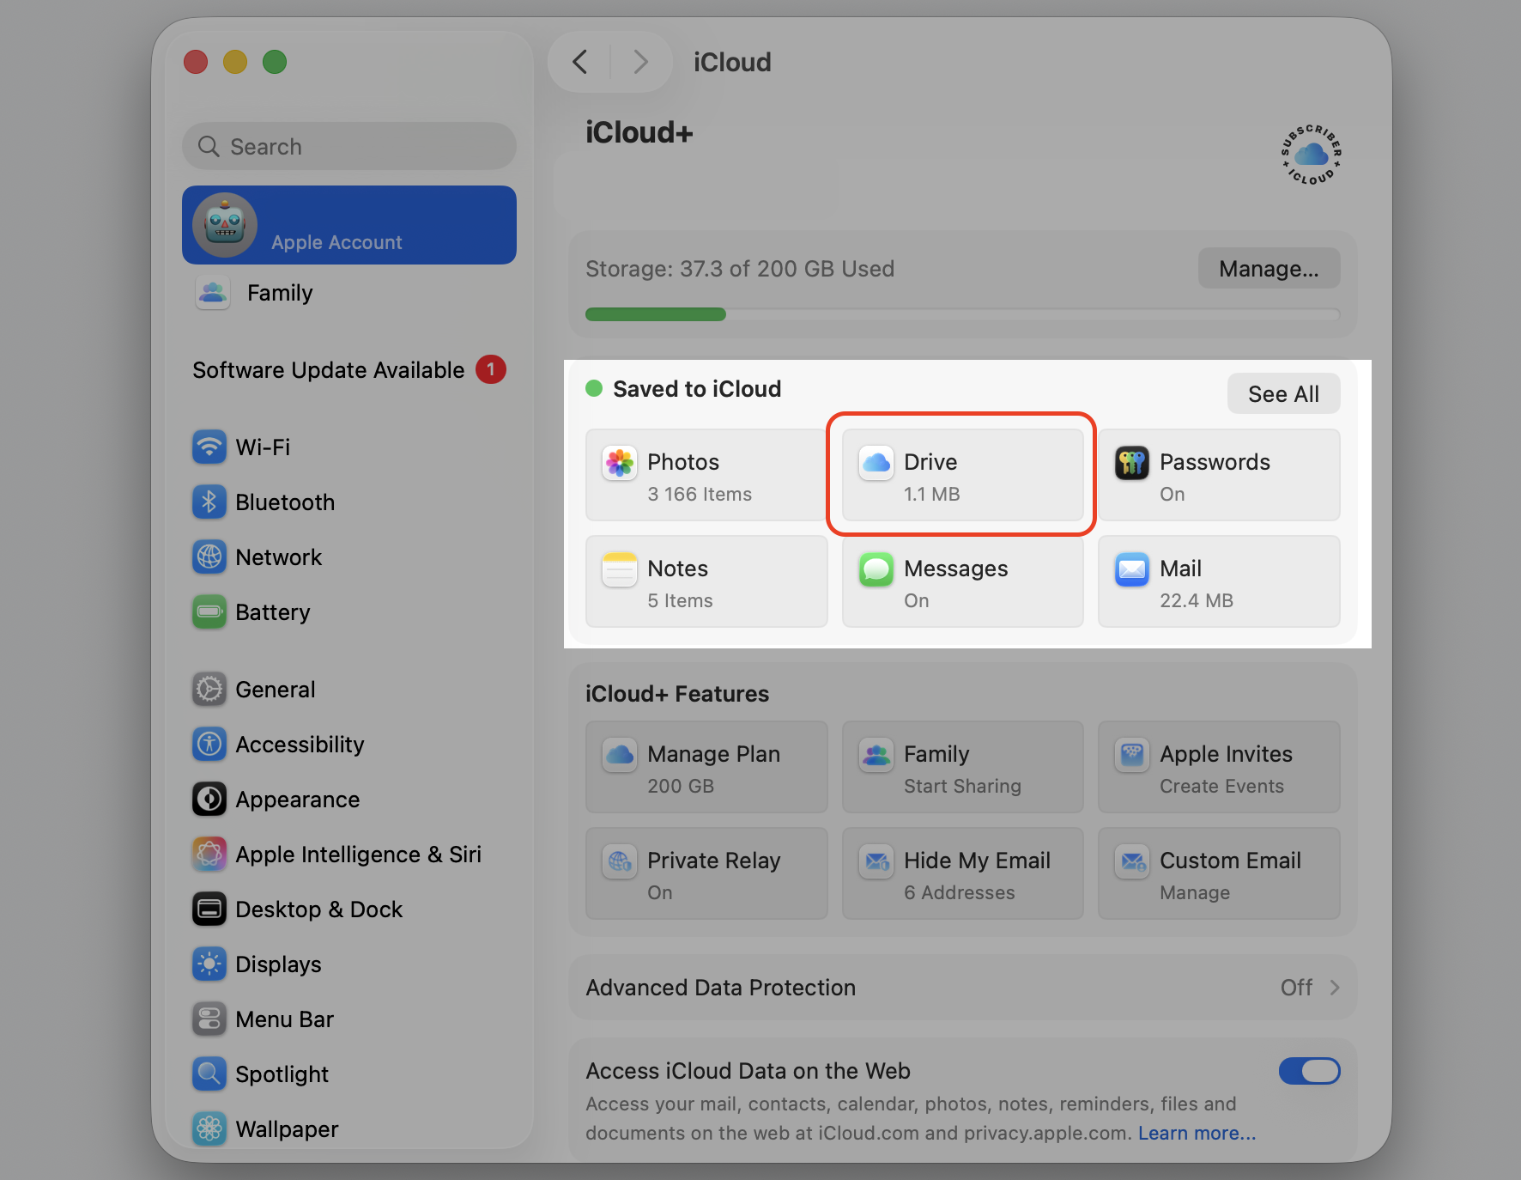Click the Manage Plan cloud icon
The image size is (1521, 1180).
[620, 755]
